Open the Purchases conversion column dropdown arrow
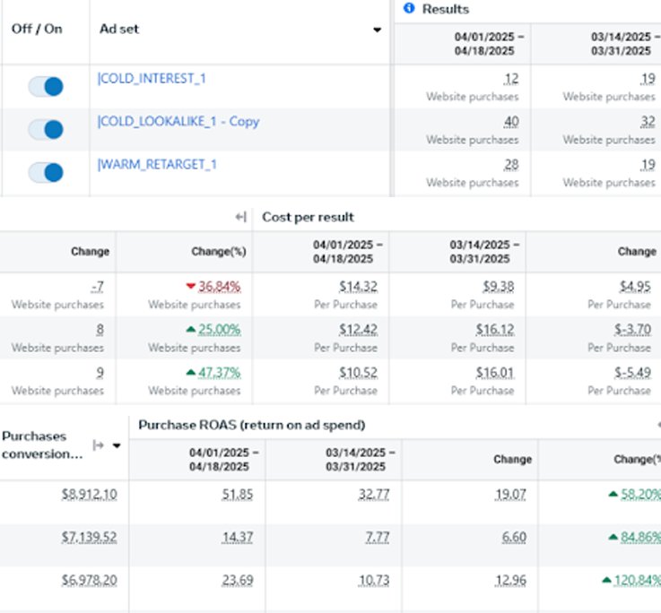 [x=116, y=445]
